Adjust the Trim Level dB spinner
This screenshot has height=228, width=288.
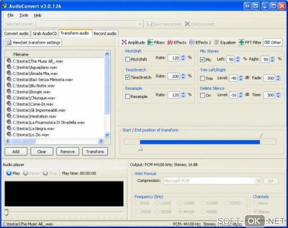241,78
